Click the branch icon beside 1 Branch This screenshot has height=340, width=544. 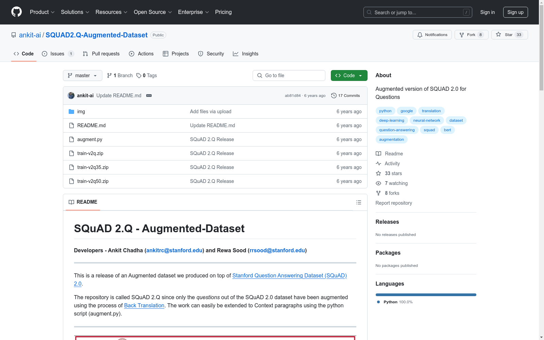point(109,75)
